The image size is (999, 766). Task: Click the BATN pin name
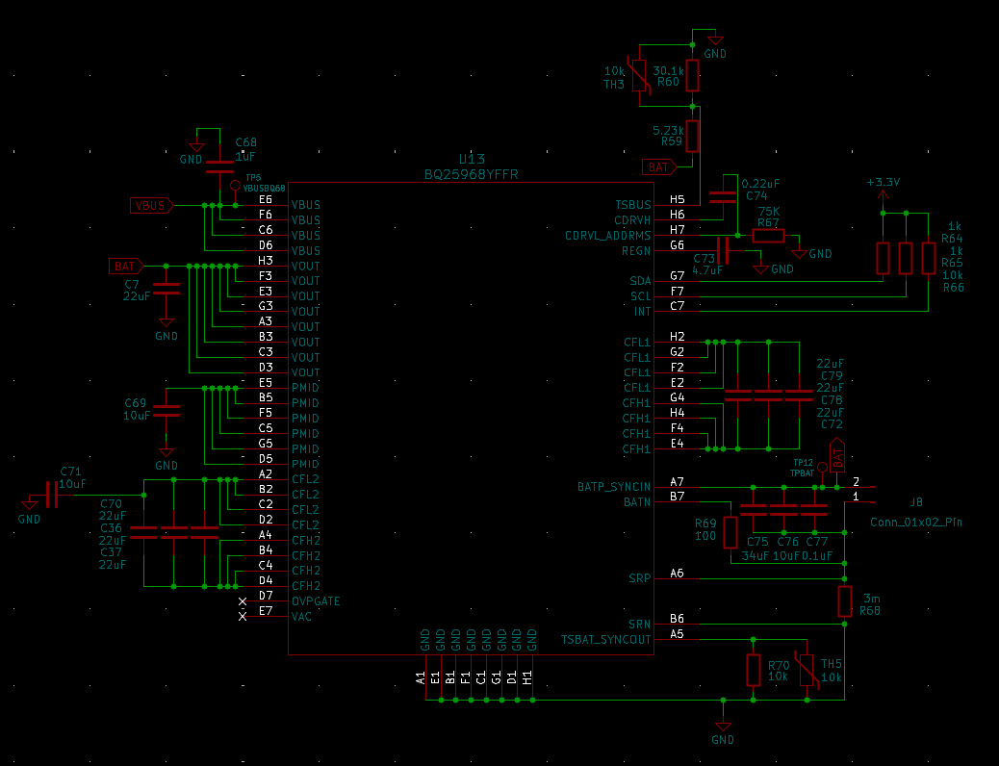pos(637,502)
